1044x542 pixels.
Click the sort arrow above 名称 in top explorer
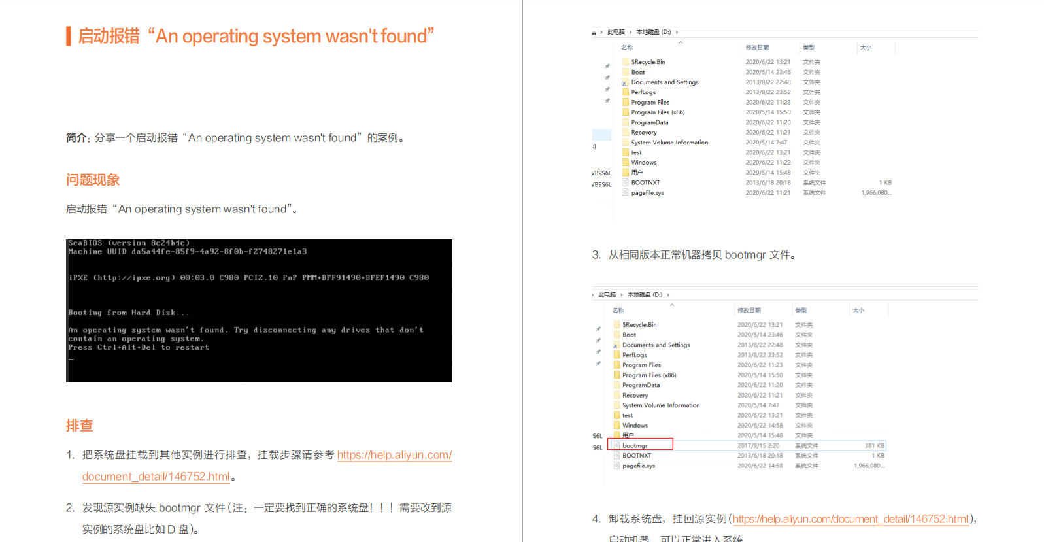(681, 42)
